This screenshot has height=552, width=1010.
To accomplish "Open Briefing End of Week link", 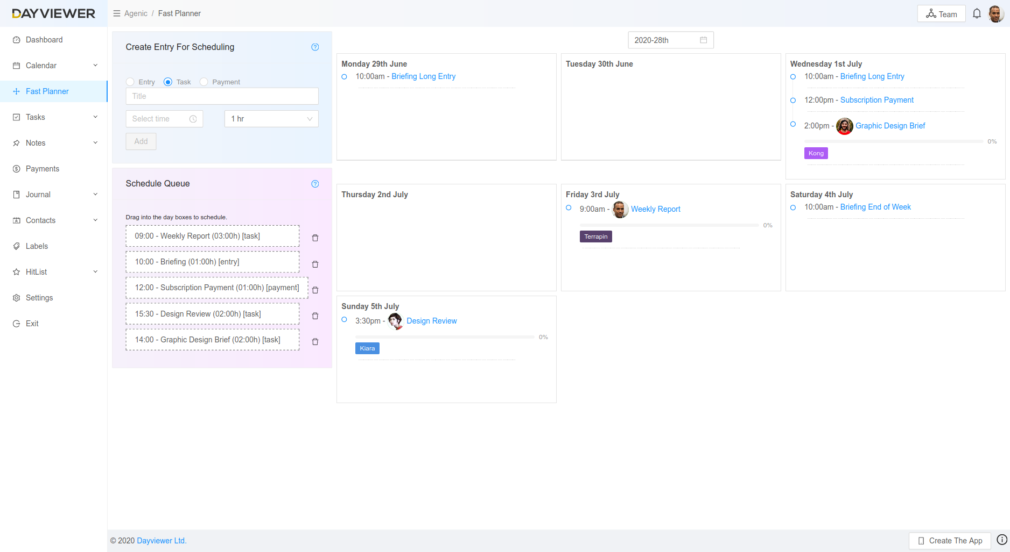I will pos(875,207).
